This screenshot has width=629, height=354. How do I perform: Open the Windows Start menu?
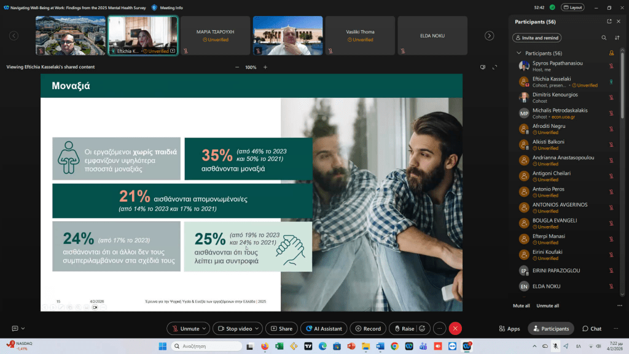point(162,346)
